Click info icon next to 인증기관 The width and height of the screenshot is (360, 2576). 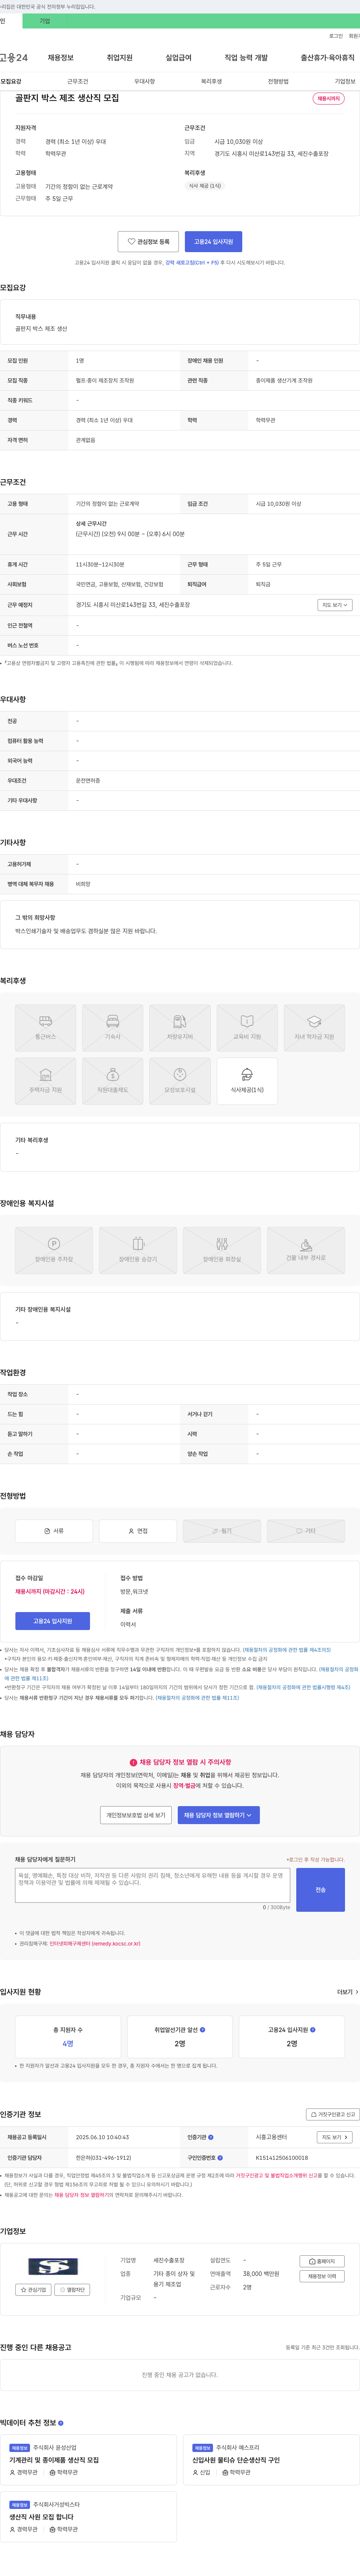pyautogui.click(x=211, y=2137)
